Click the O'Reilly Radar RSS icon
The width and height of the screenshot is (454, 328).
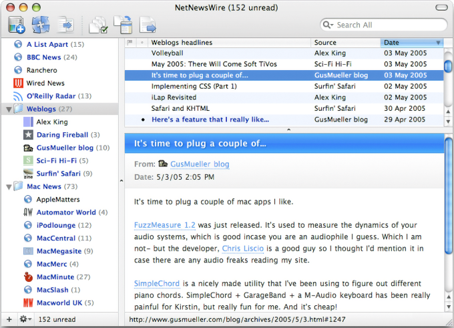coord(18,96)
